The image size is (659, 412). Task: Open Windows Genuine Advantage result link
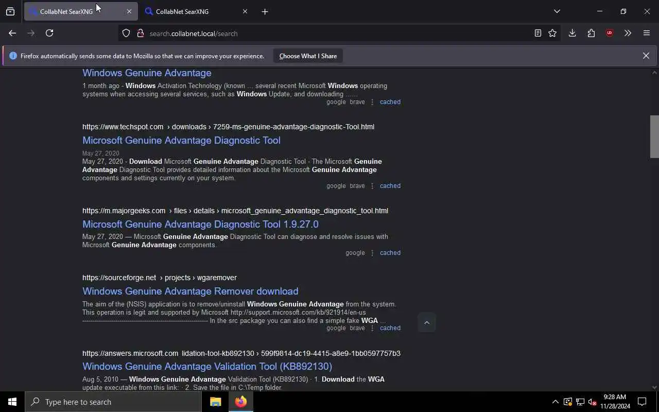pyautogui.click(x=147, y=73)
